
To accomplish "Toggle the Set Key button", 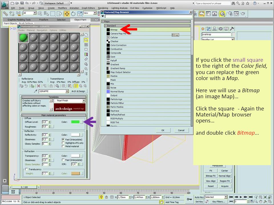I will (x=199, y=202).
